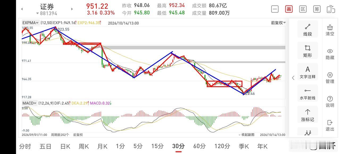Exit drawing mode via 退出
This screenshot has width=340, height=154.
(330, 125)
